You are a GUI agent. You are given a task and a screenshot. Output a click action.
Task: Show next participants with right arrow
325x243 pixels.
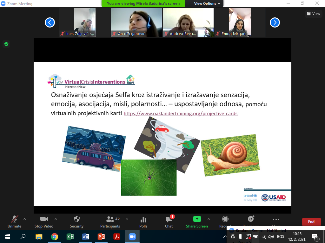click(275, 22)
